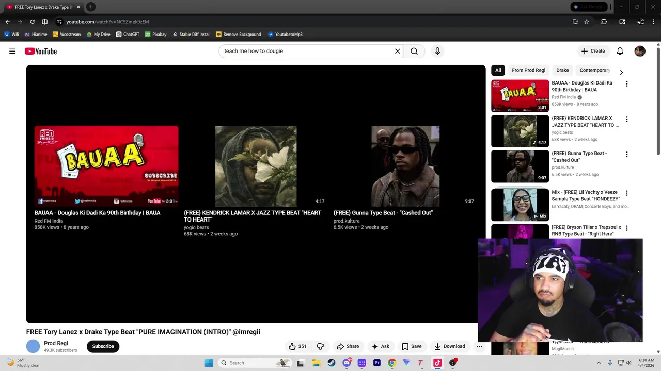Open Windows Start menu

(209, 363)
